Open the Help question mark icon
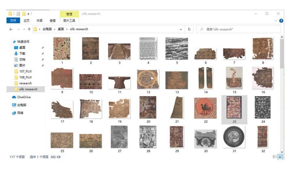 click(x=281, y=21)
